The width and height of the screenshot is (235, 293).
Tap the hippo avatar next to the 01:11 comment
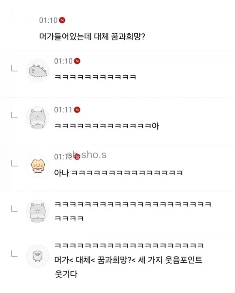[37, 118]
